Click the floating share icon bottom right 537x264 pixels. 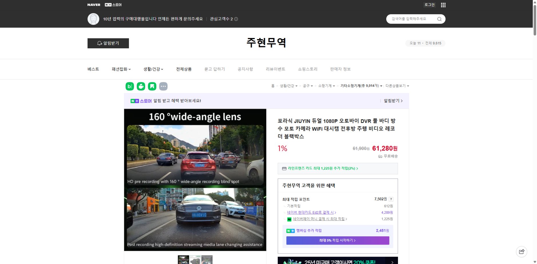point(522,252)
